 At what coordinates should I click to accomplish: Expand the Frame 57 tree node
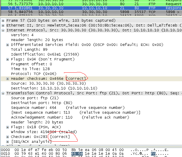(3, 21)
